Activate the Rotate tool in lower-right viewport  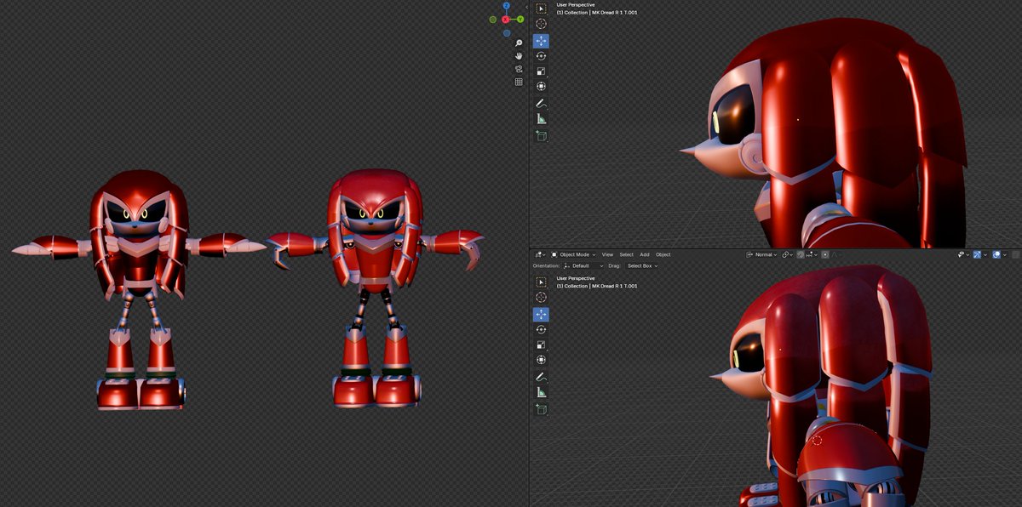click(541, 329)
